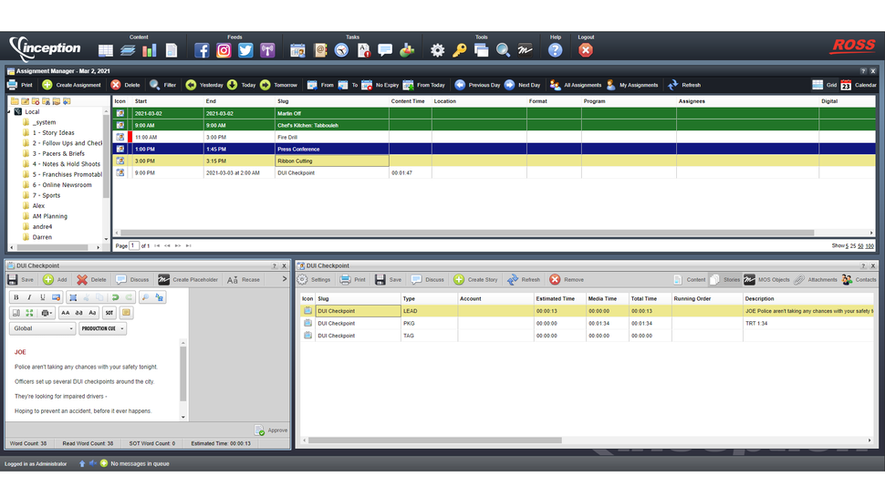Open the Production Cue dropdown
The image size is (885, 498).
[x=103, y=328]
